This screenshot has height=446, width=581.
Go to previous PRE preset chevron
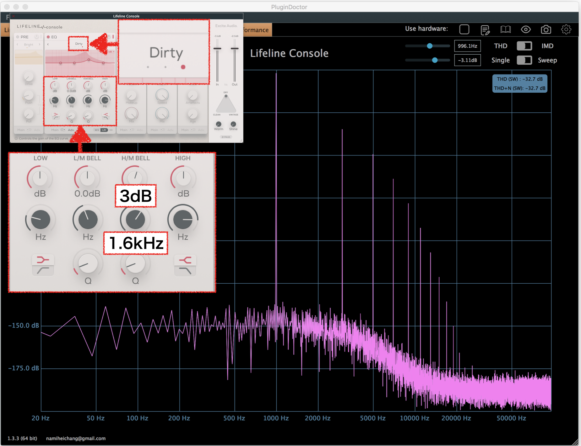tap(18, 45)
